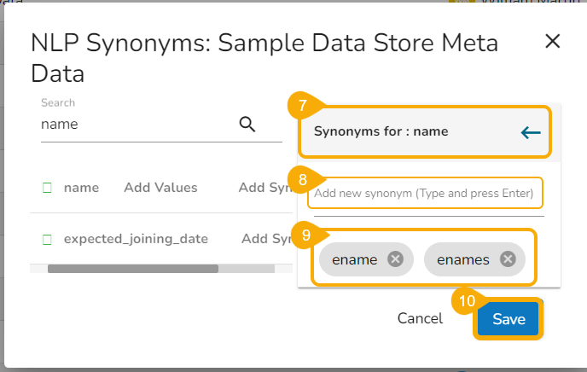This screenshot has width=587, height=372.
Task: Tick the checkbox beside "name"
Action: point(48,188)
